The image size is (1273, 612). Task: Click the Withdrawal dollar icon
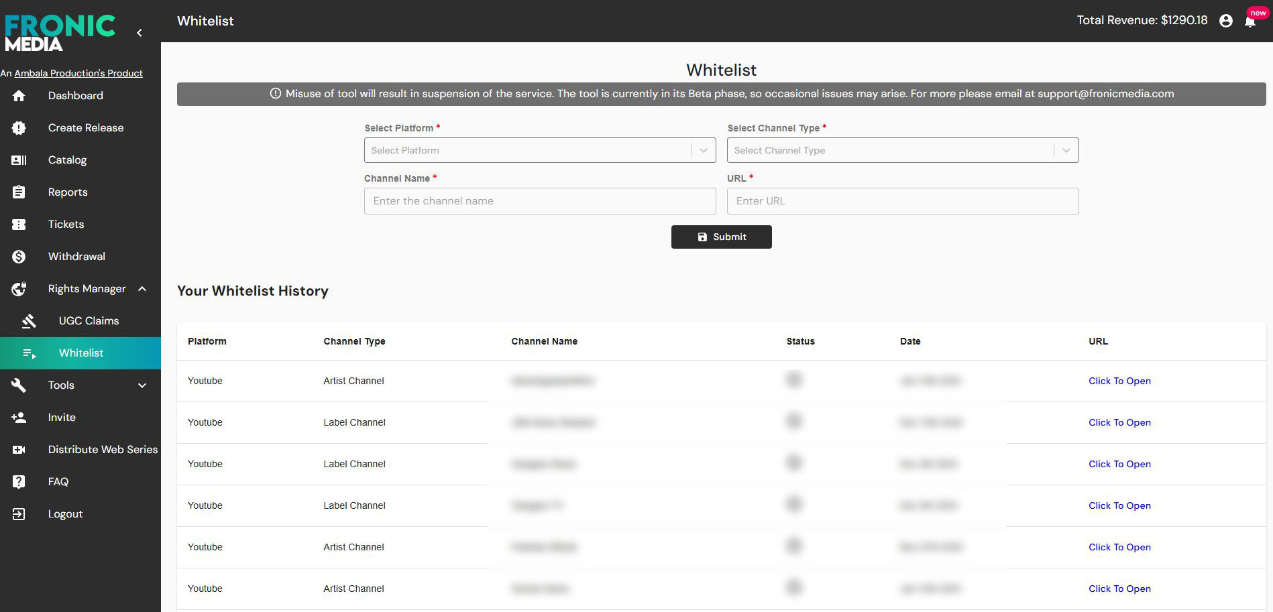pyautogui.click(x=19, y=257)
